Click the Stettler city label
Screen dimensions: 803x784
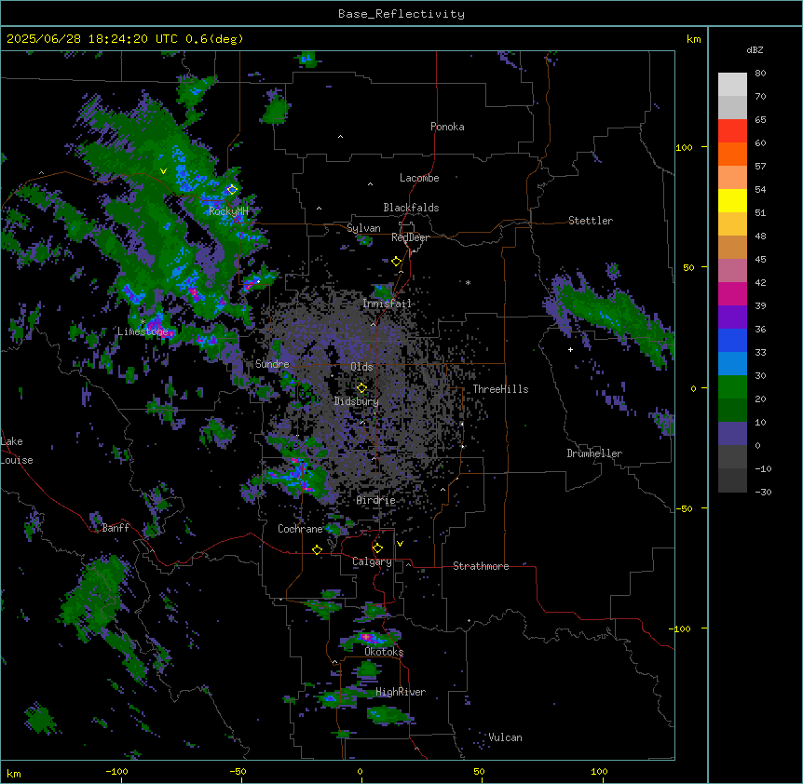(x=591, y=221)
